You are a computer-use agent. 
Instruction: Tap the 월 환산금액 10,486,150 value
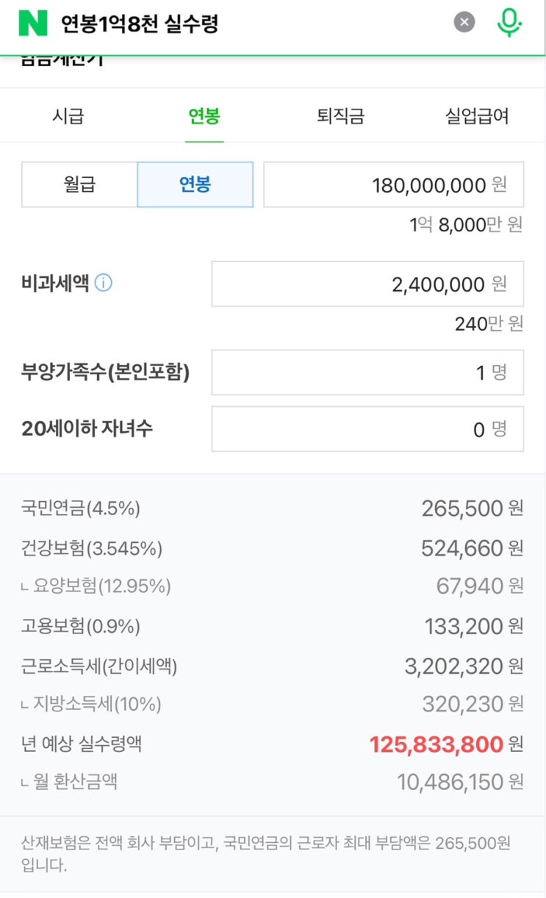click(x=450, y=782)
